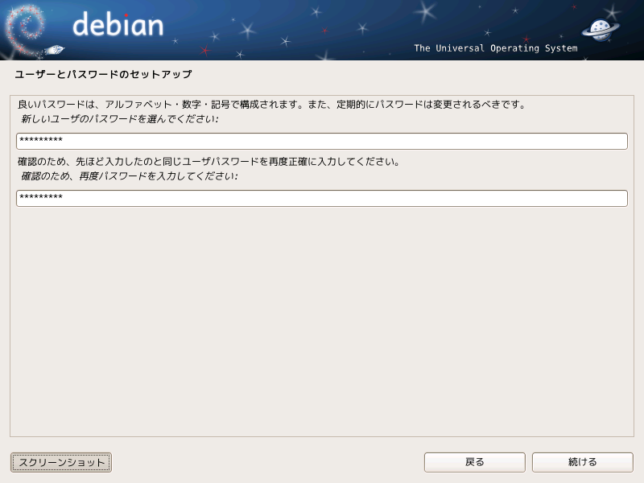Click the debian wordmark in the banner
This screenshot has height=483, width=644.
118,24
